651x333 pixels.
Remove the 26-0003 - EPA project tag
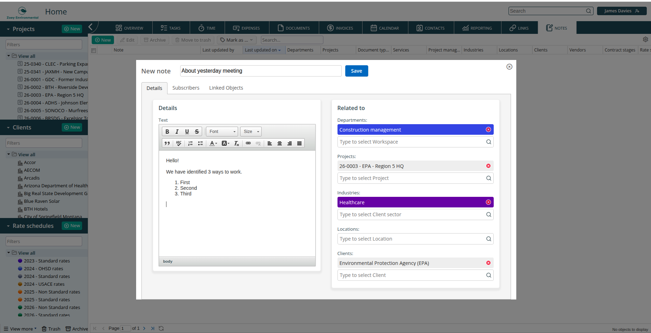tap(488, 166)
